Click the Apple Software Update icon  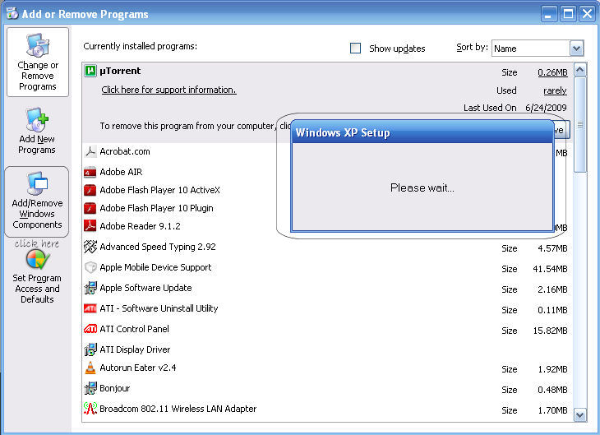(90, 288)
